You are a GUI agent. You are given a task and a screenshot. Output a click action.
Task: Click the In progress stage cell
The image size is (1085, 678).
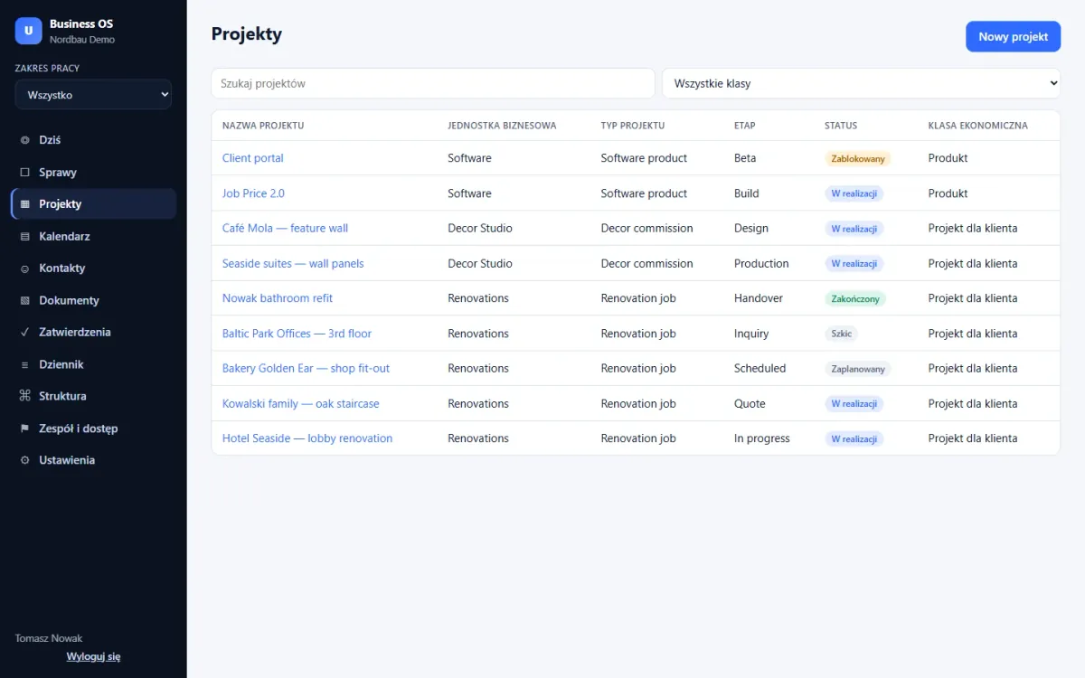click(762, 438)
